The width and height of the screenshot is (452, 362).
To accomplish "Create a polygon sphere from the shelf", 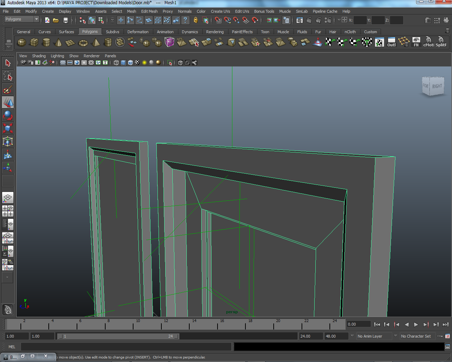I will click(22, 43).
